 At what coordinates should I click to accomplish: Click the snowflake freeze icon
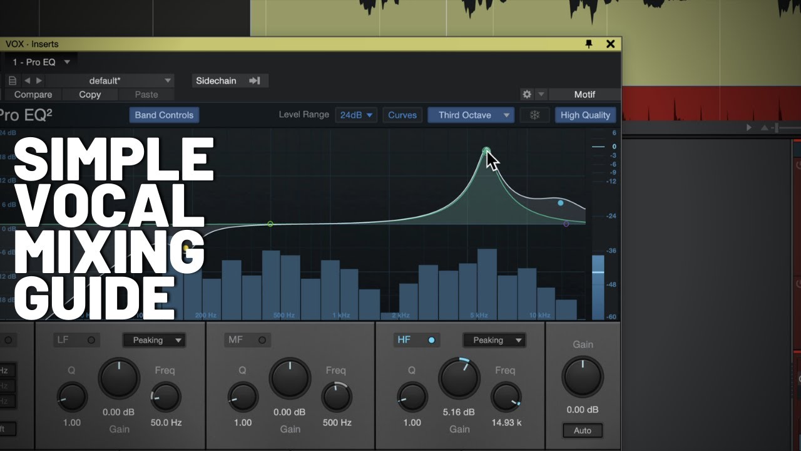pos(534,115)
